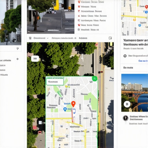
Task: Click the compass circle icon in the right card
Action: [125, 56]
